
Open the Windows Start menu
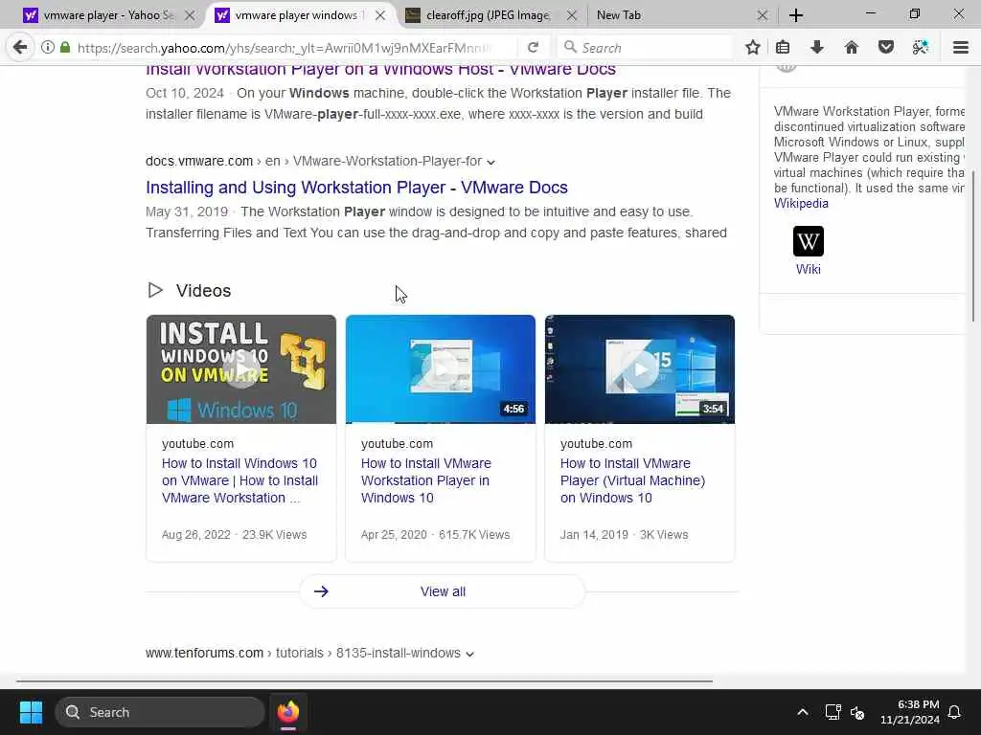pyautogui.click(x=31, y=712)
